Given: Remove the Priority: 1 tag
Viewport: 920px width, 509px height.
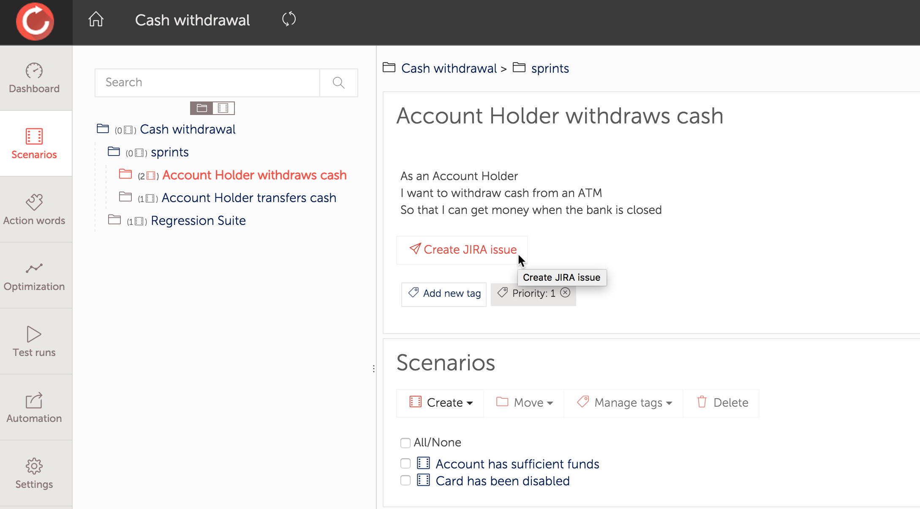Looking at the screenshot, I should coord(565,293).
